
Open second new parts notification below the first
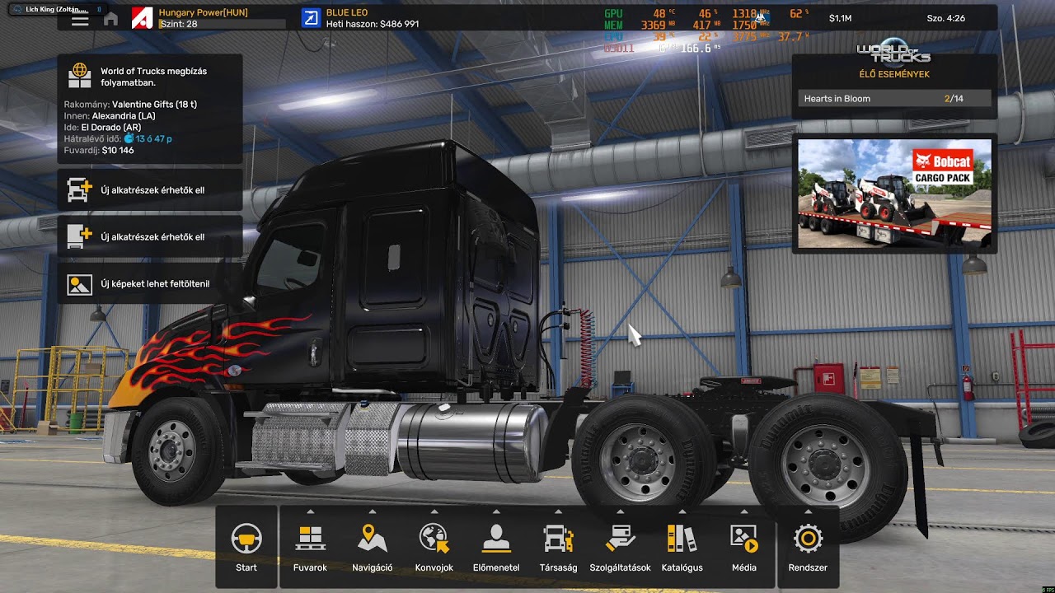(x=150, y=237)
